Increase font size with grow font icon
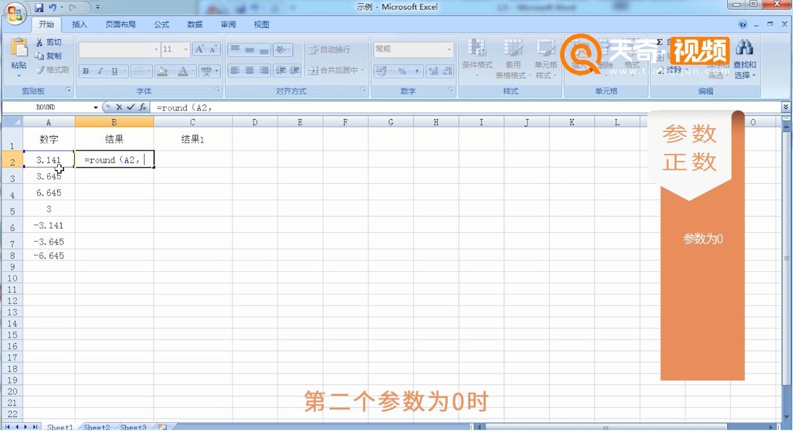The height and width of the screenshot is (431, 793). click(199, 49)
